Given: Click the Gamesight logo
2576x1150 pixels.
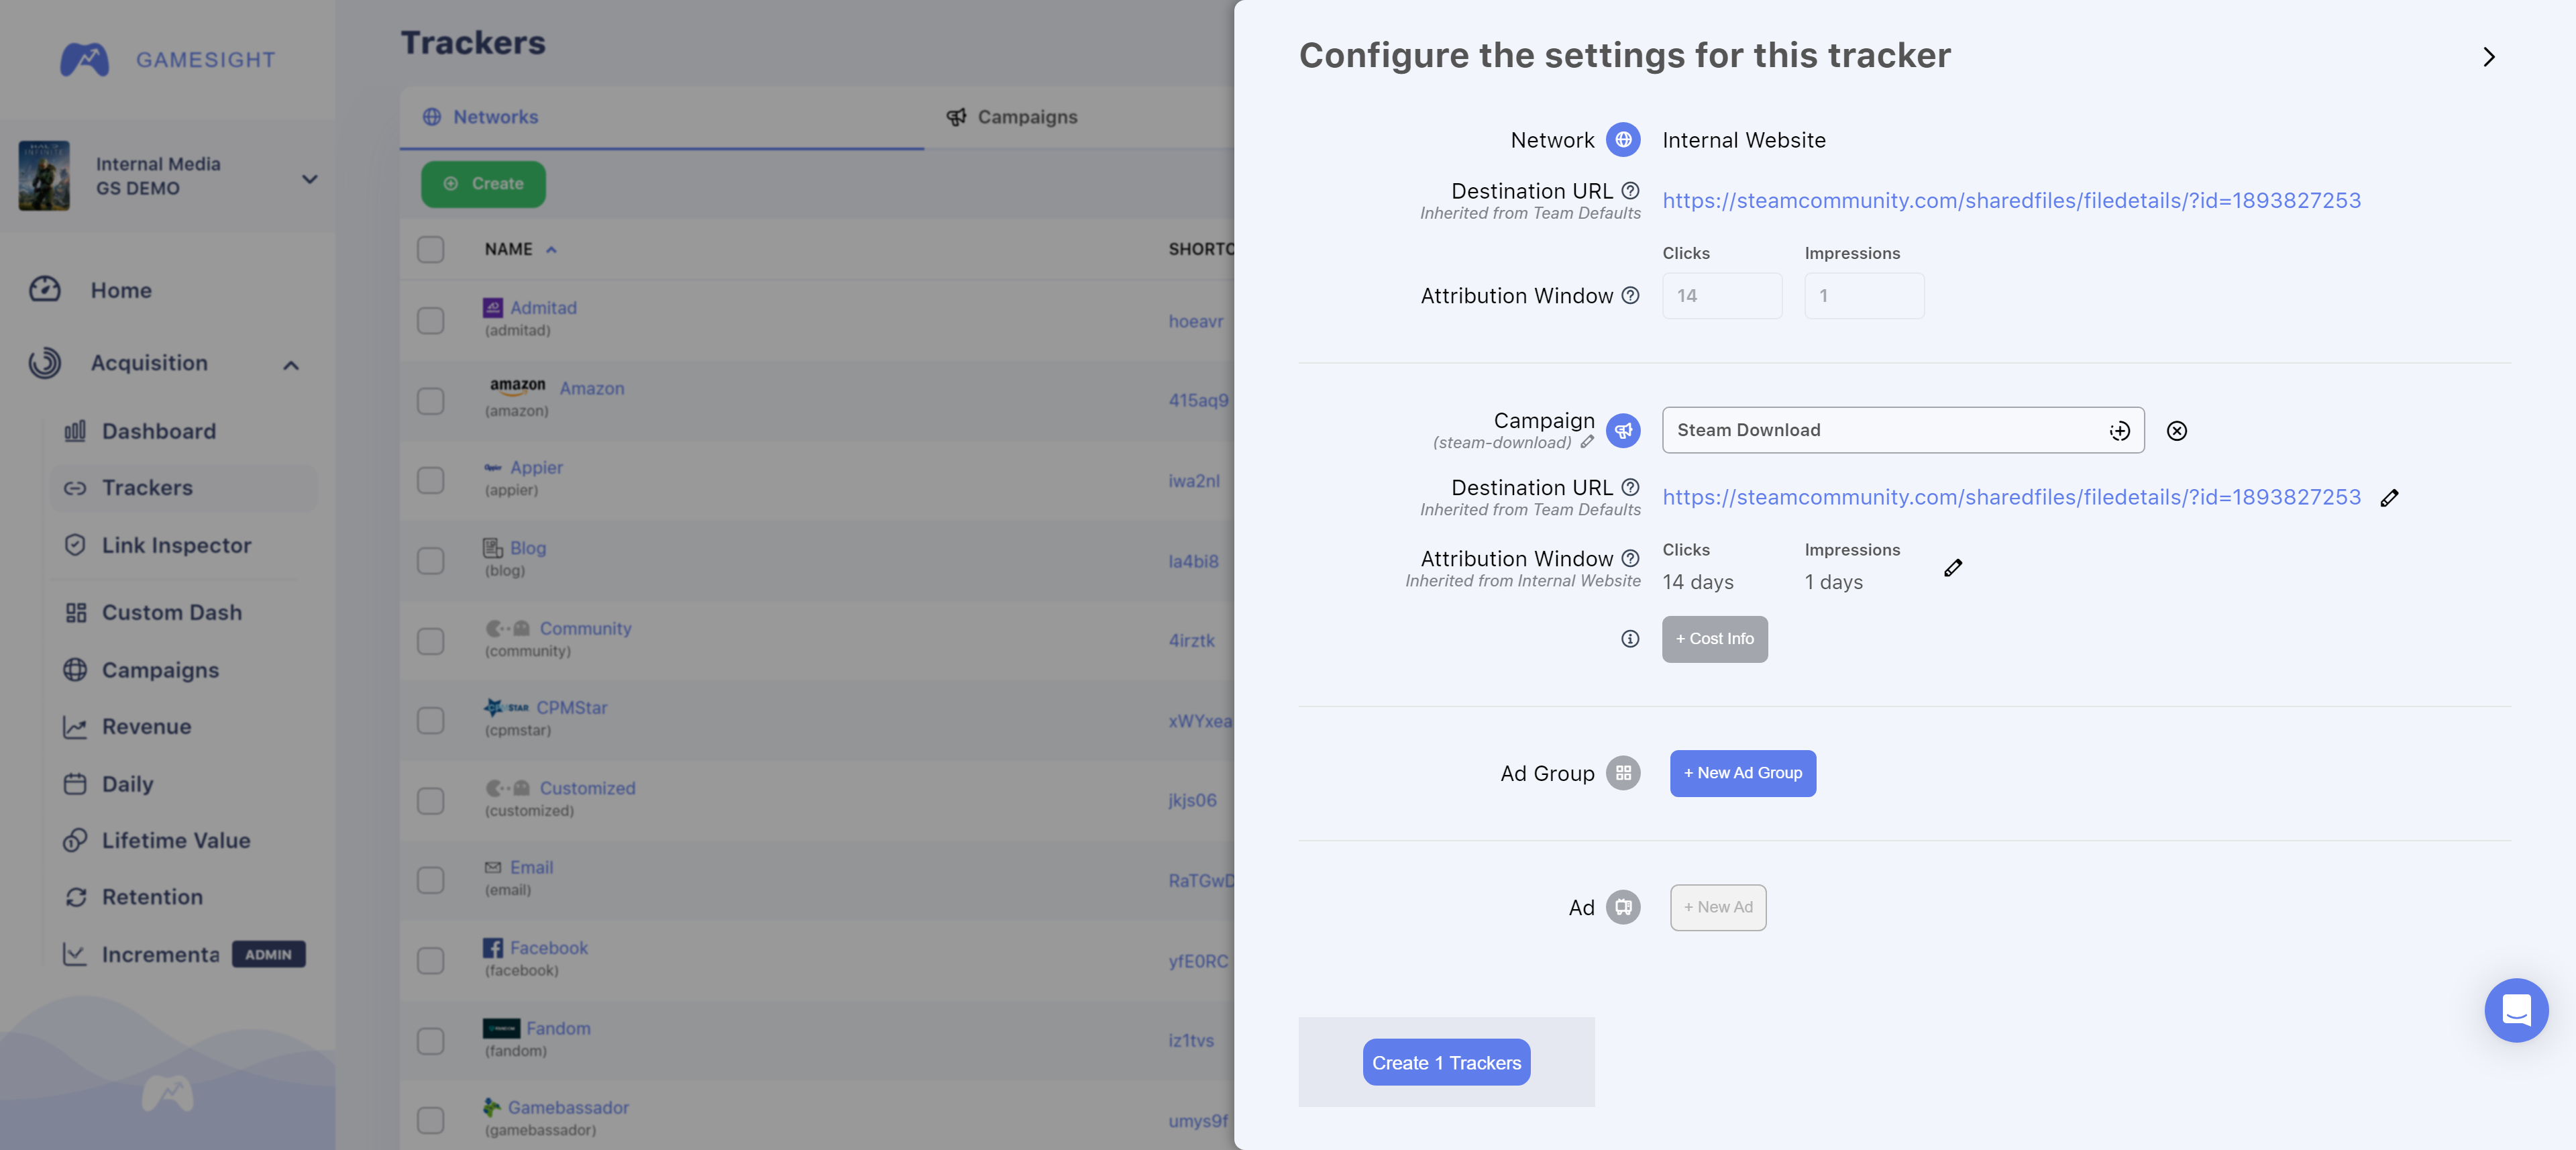Looking at the screenshot, I should click(x=168, y=60).
